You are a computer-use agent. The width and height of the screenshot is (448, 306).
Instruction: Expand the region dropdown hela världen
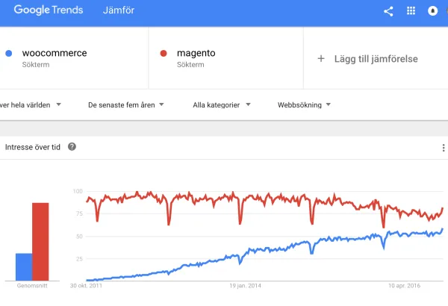tap(31, 104)
